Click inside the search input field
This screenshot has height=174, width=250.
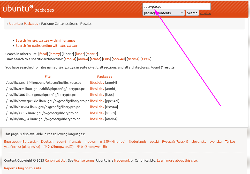click(176, 6)
